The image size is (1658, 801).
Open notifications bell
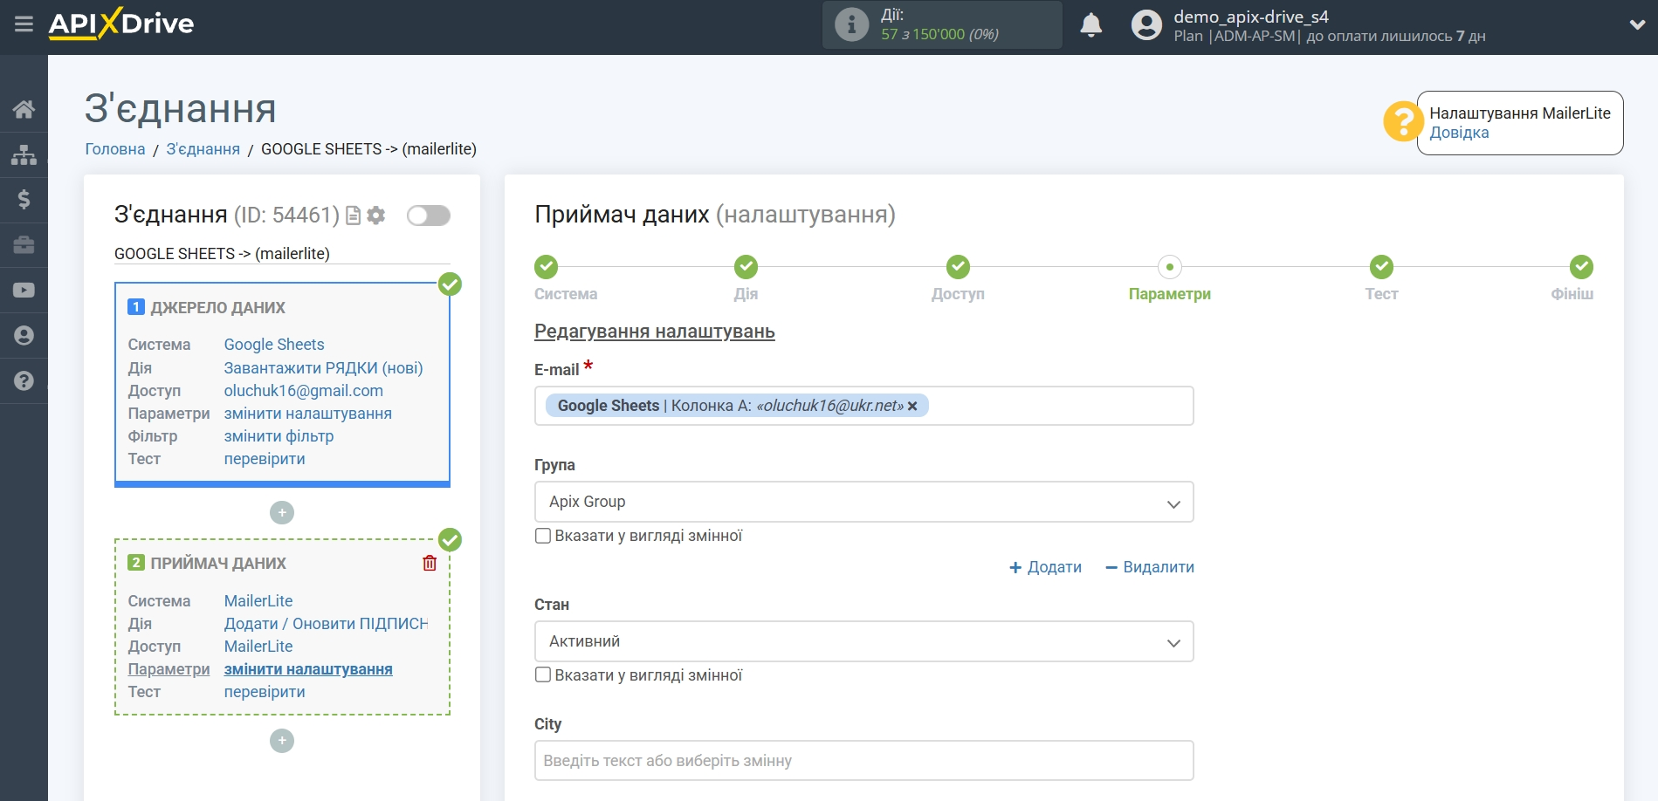pyautogui.click(x=1090, y=24)
